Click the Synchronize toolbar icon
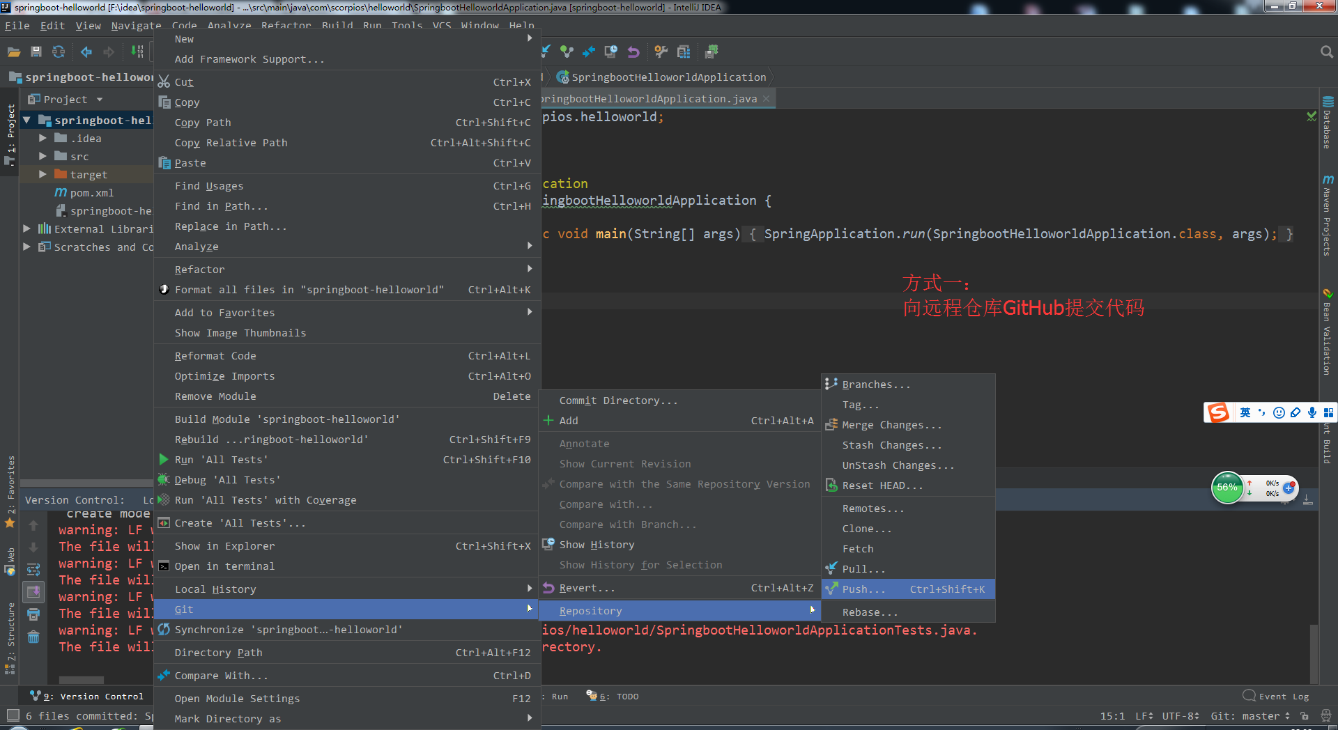Viewport: 1338px width, 730px height. click(59, 52)
